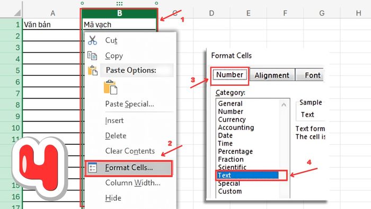Select row 4 header
Image resolution: width=371 pixels, height=209 pixels.
tap(11, 59)
